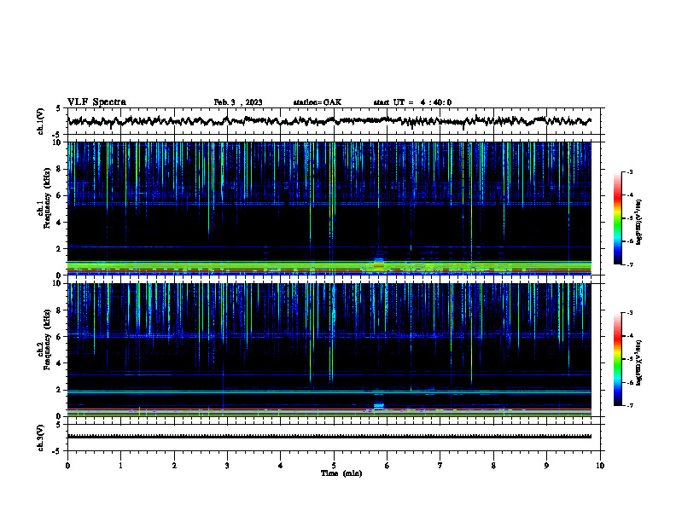Click the 8 minute tick on time axis
This screenshot has width=676, height=522.
pos(493,466)
